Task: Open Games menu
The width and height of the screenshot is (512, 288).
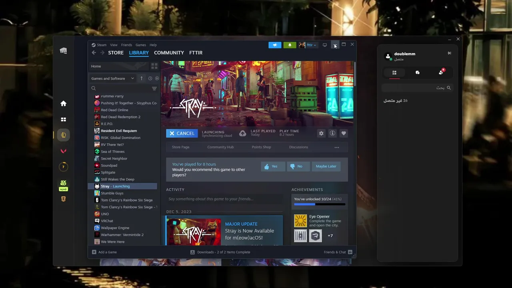Action: (141, 45)
